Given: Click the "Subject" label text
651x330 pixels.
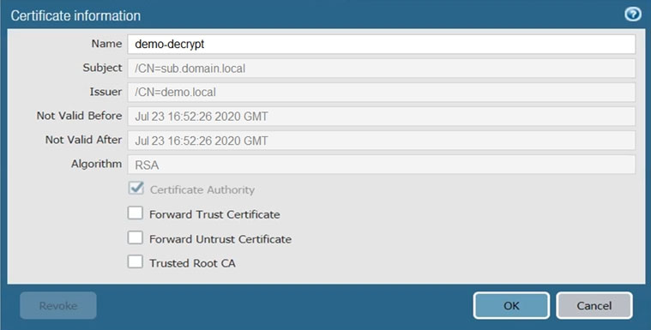Looking at the screenshot, I should tap(102, 68).
